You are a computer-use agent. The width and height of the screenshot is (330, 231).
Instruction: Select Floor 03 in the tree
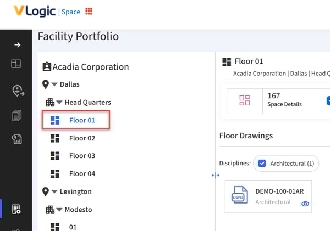click(82, 156)
